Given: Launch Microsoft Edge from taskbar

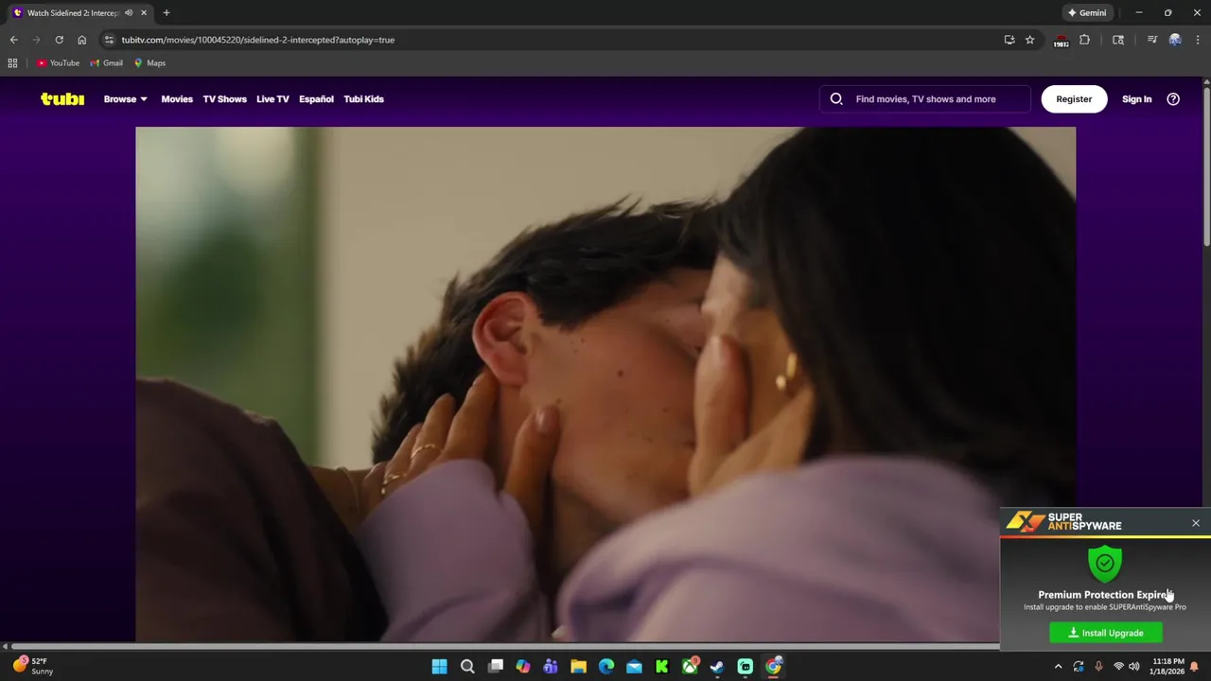Looking at the screenshot, I should [606, 667].
